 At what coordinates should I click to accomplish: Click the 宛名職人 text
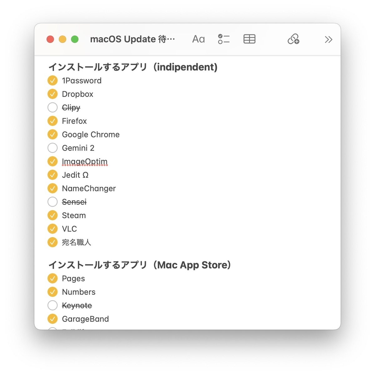pyautogui.click(x=76, y=242)
